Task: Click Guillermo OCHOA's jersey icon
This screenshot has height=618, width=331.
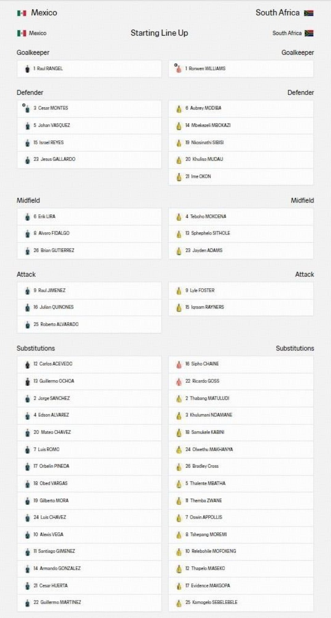Action: (x=27, y=381)
